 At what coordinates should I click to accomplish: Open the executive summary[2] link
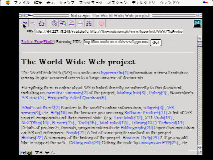pyautogui.click(x=67, y=93)
